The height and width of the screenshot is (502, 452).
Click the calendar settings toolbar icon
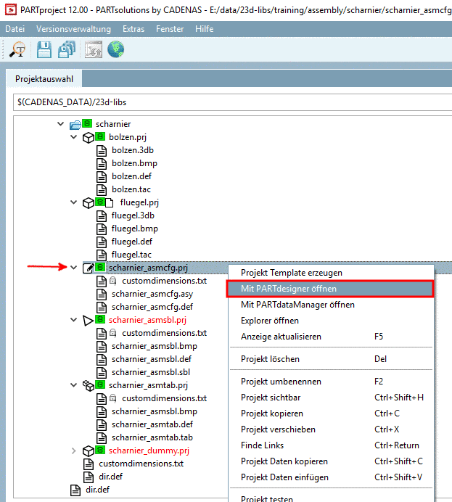click(94, 49)
